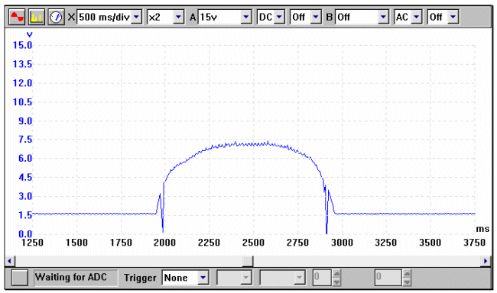Click the Trigger label text

point(140,278)
